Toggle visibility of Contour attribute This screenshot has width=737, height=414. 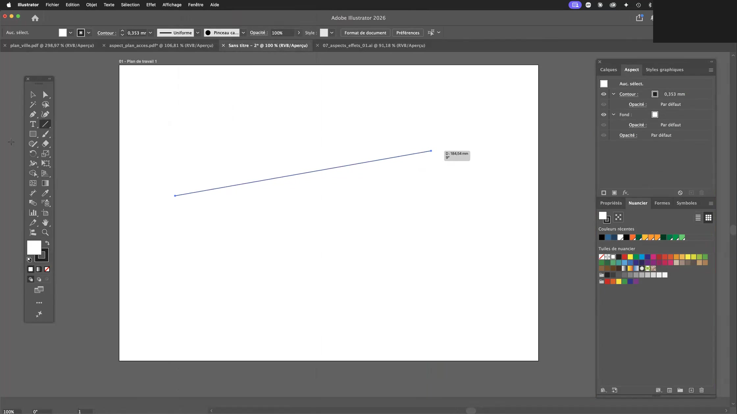pos(603,94)
